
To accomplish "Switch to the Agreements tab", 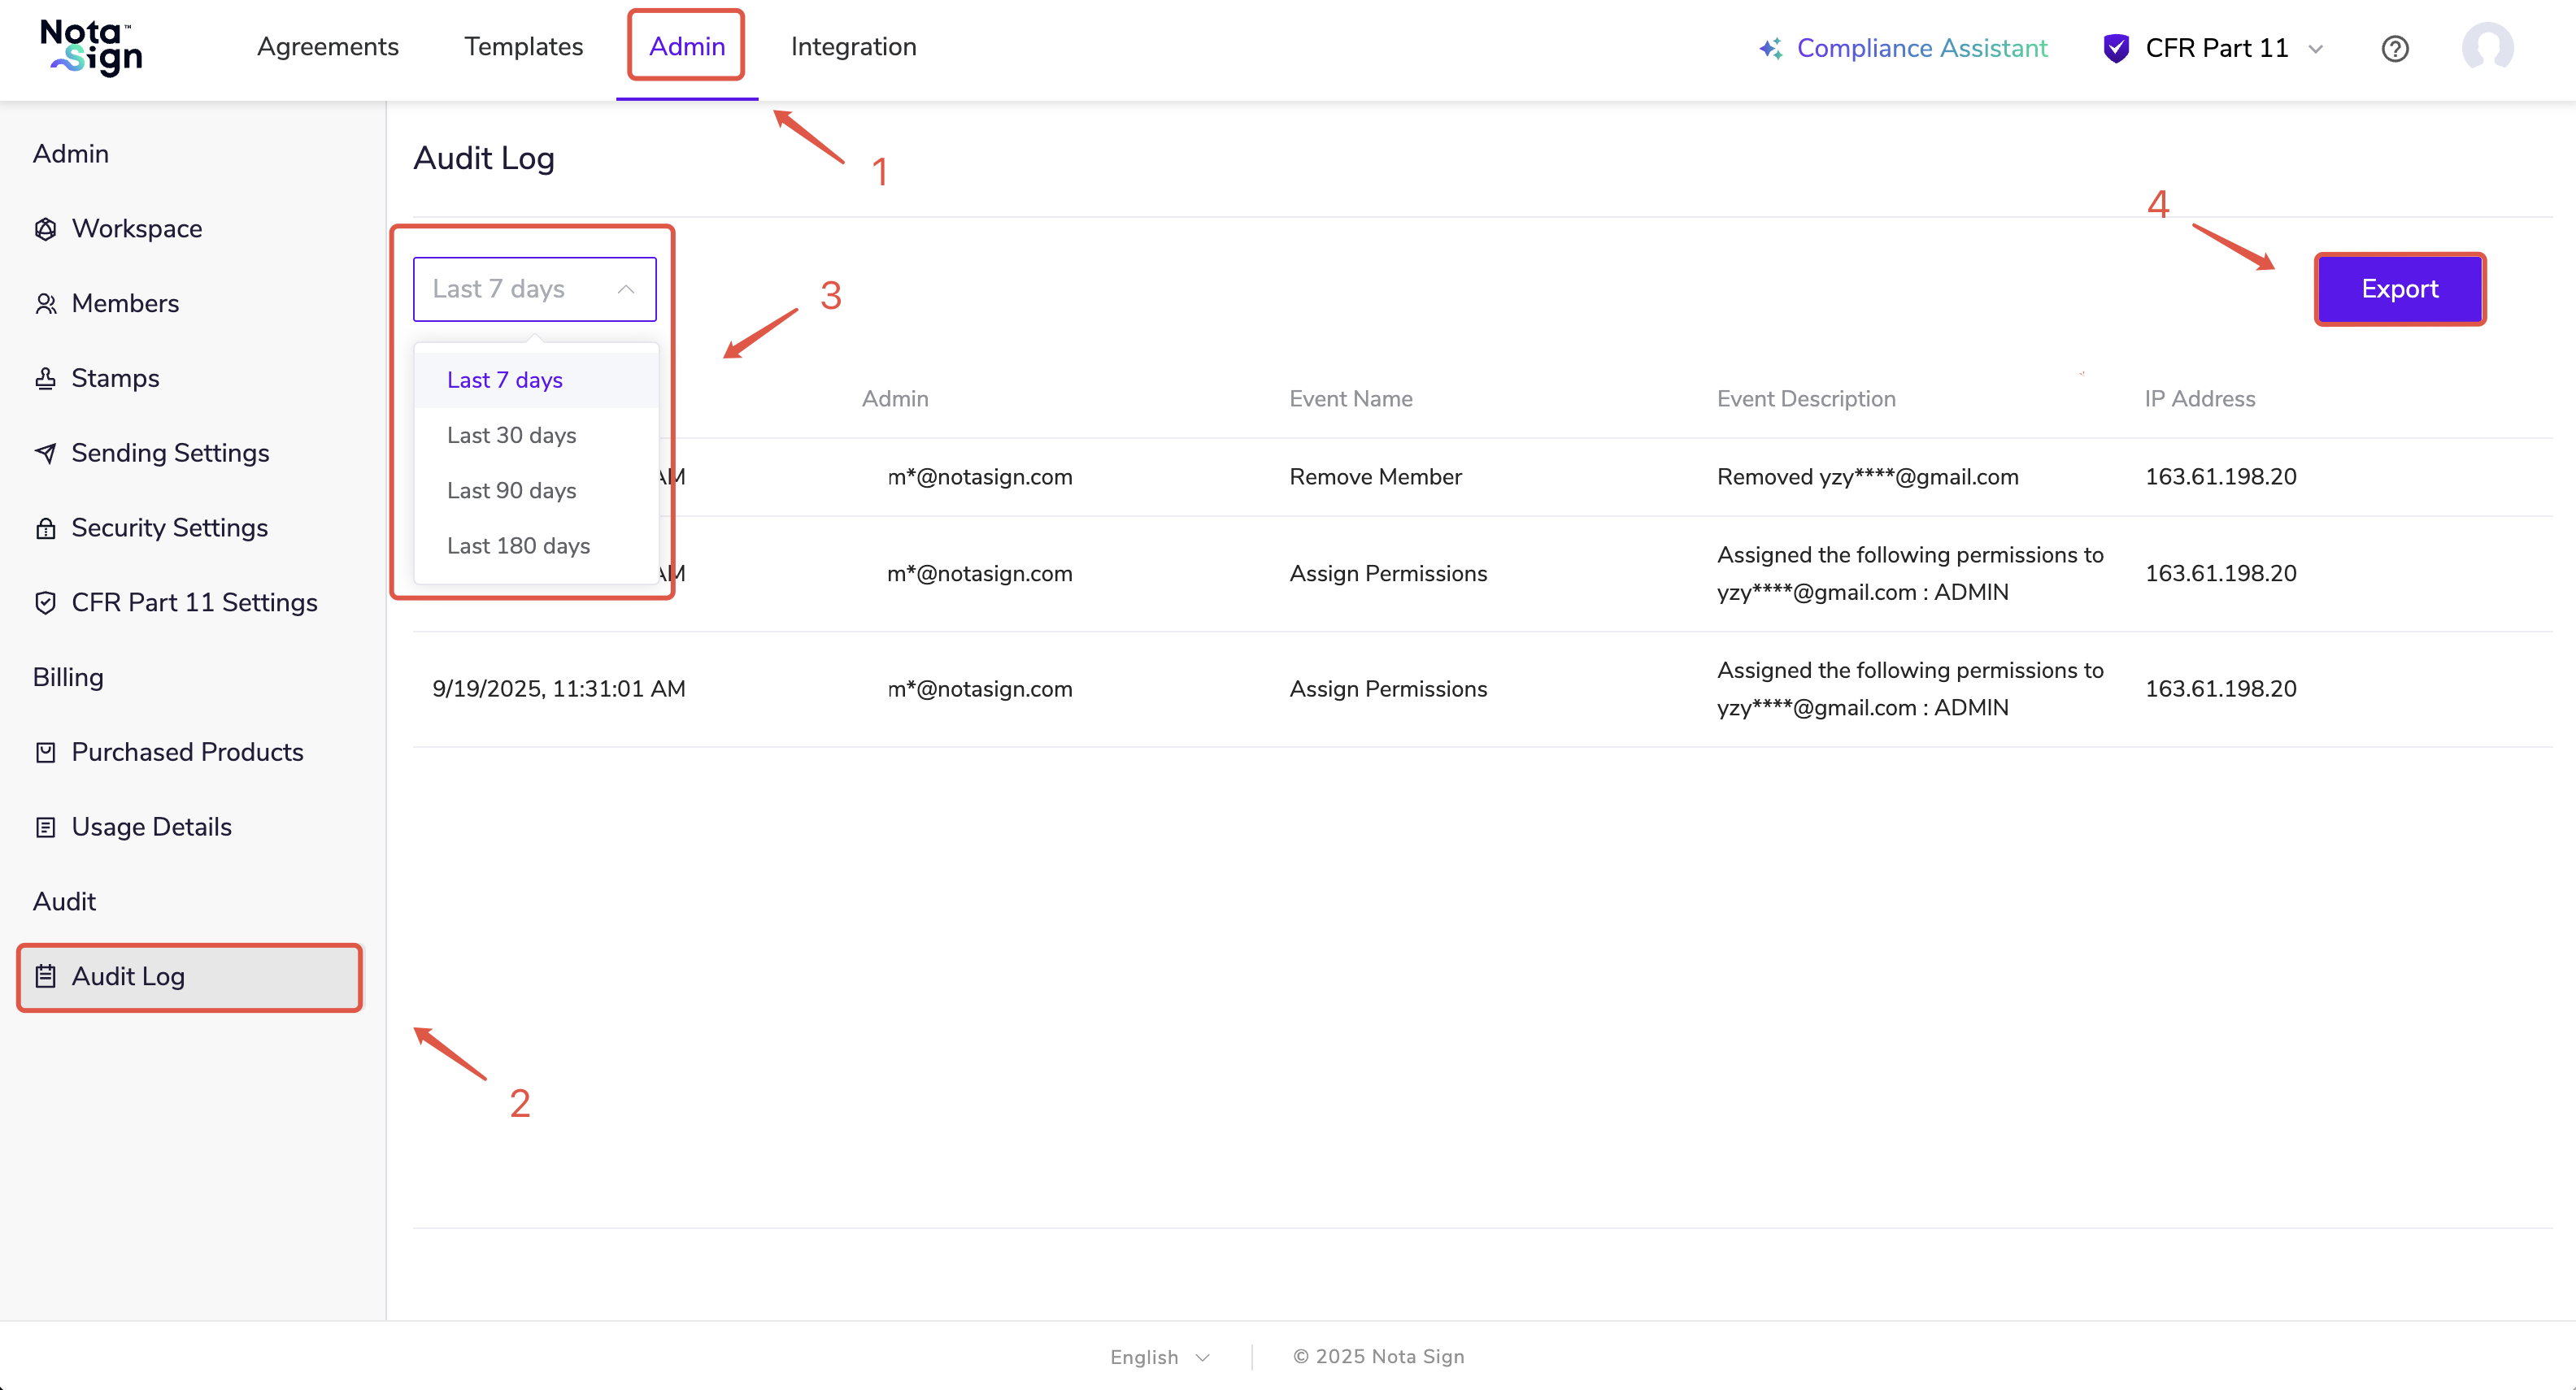I will [327, 47].
